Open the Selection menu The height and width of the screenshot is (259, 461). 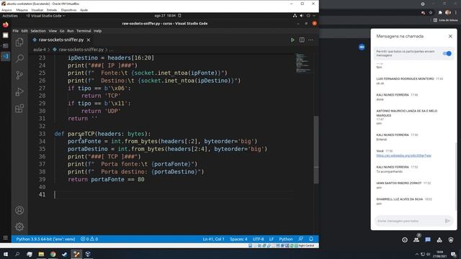click(x=38, y=31)
